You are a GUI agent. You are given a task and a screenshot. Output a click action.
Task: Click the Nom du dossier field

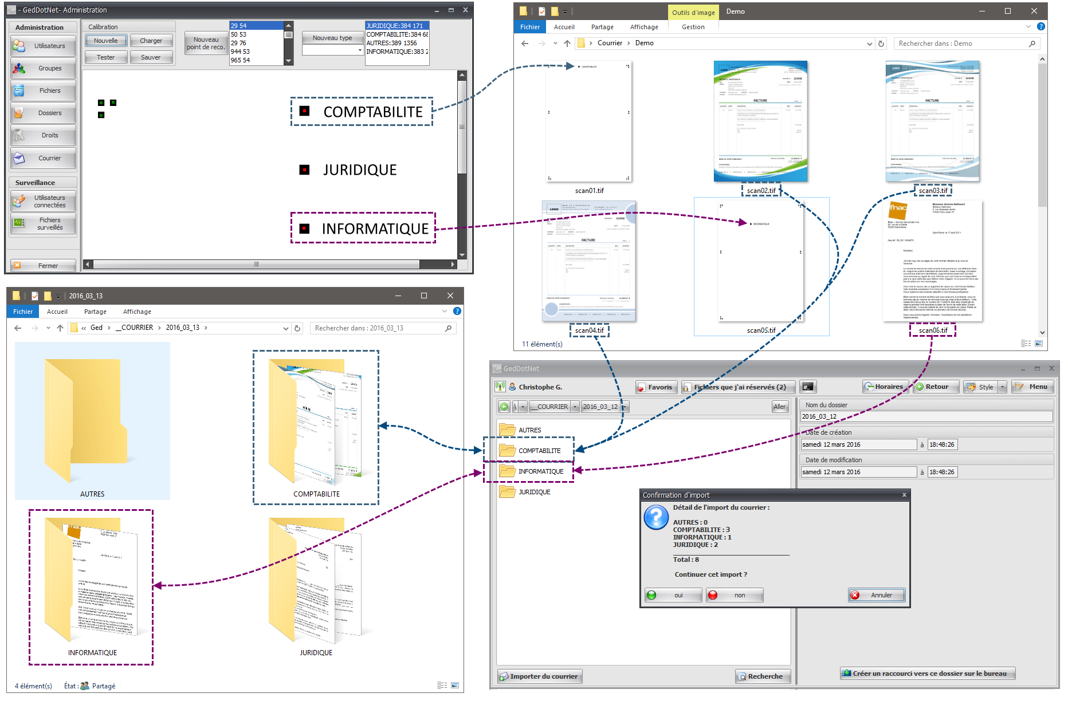tap(926, 416)
